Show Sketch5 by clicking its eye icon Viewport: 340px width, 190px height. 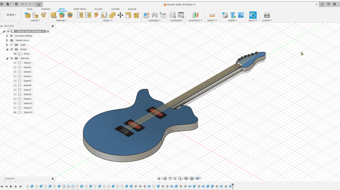[x=15, y=81]
